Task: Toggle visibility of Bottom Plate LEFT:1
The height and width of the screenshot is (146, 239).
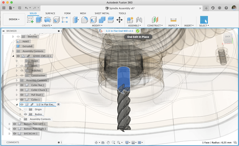Action: 15,124
